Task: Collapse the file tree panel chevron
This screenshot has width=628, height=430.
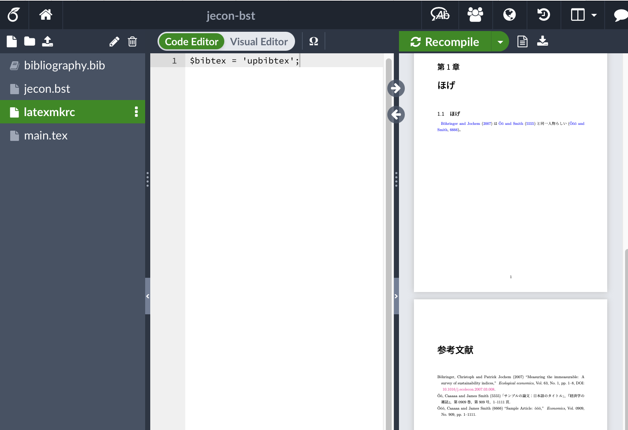Action: tap(148, 296)
